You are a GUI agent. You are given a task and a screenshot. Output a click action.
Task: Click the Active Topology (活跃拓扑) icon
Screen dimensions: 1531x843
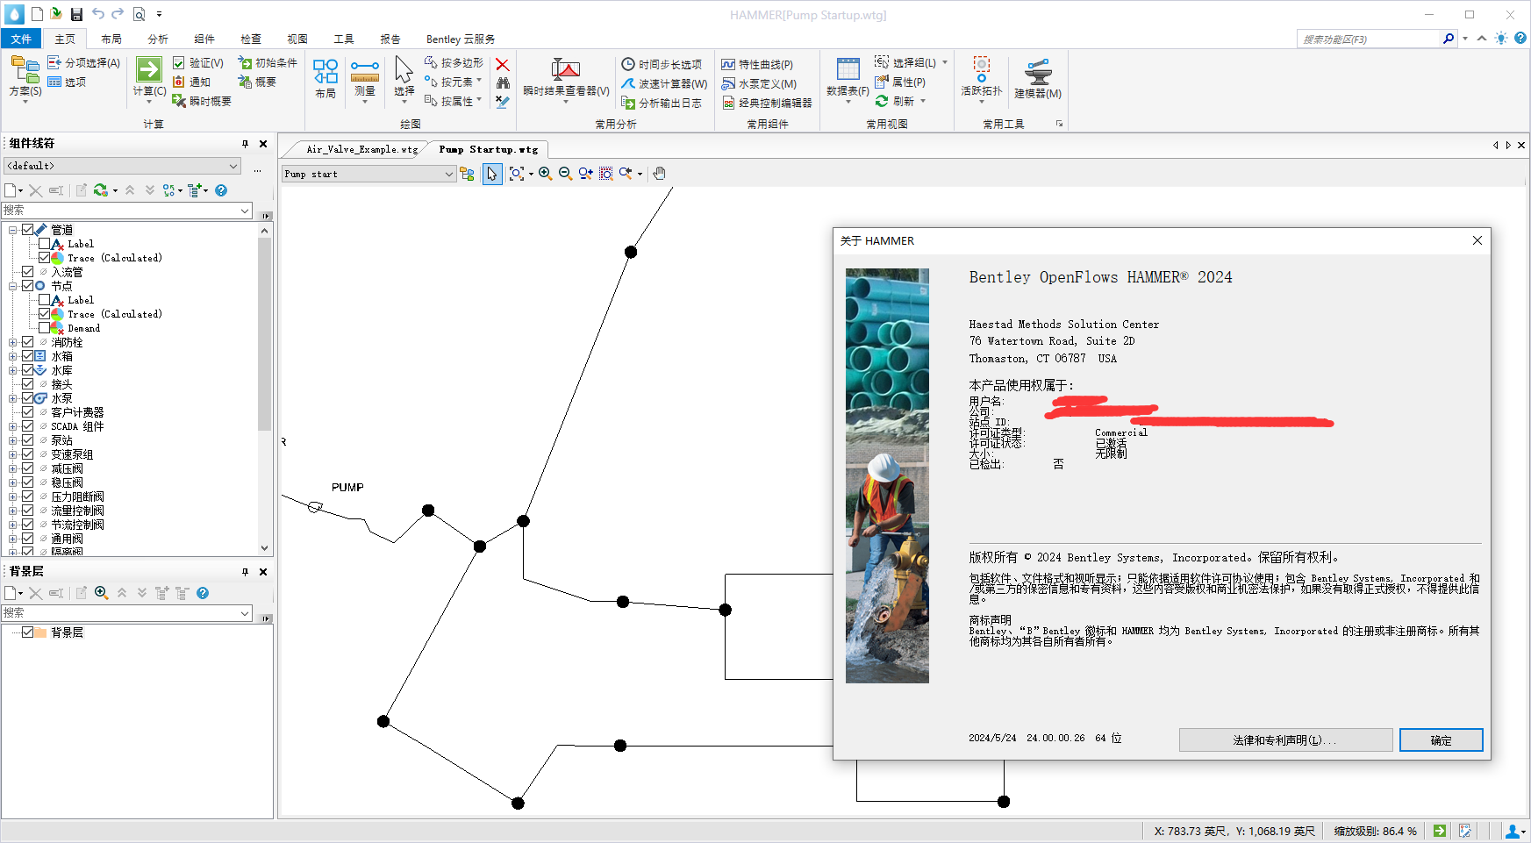pyautogui.click(x=982, y=70)
